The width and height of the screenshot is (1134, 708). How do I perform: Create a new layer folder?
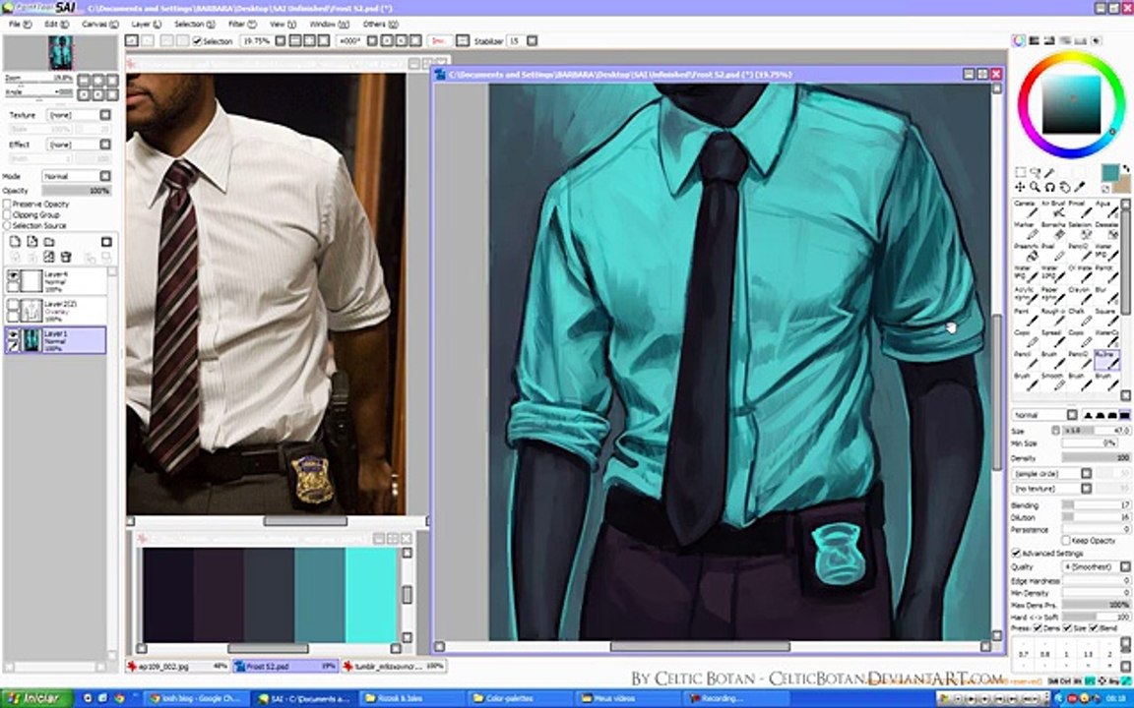(49, 242)
